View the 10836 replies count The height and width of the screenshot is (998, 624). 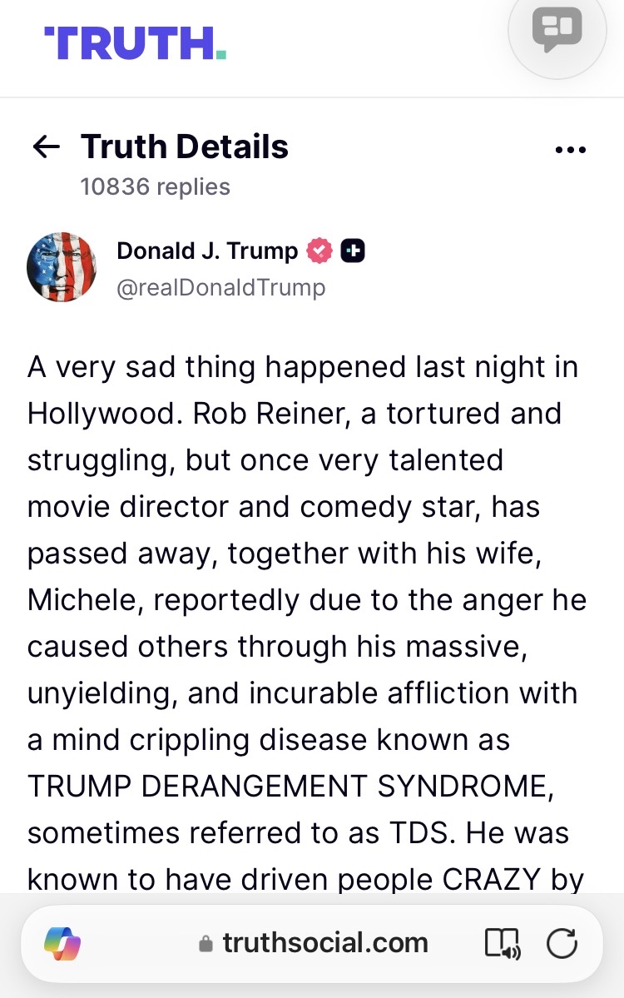pyautogui.click(x=155, y=186)
